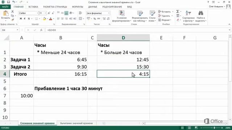Image resolution: width=232 pixels, height=130 pixels.
Task: Switch to Page Layout view in status bar
Action: (x=189, y=128)
